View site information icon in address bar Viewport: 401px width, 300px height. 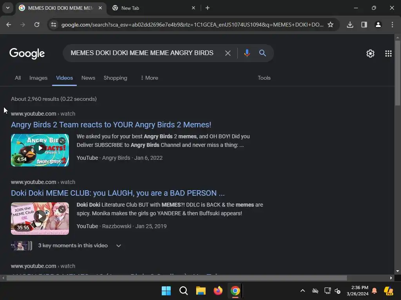pos(54,25)
